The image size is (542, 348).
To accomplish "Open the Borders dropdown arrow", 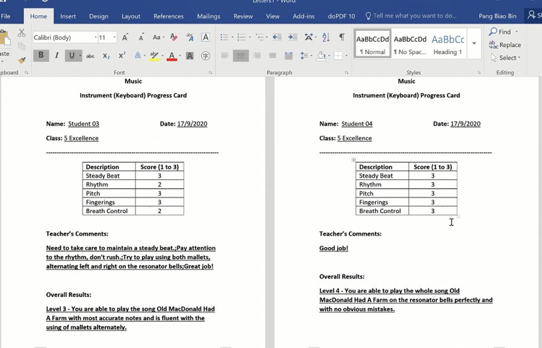I will tap(346, 56).
